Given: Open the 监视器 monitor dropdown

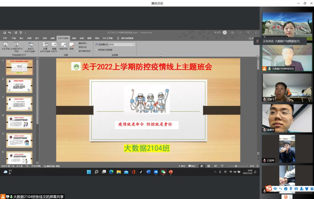Looking at the screenshot, I should pos(134,44).
